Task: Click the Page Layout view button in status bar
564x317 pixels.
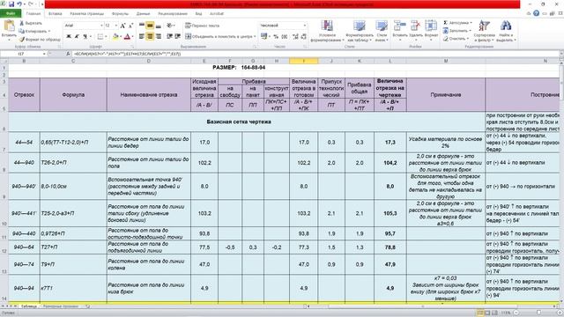Action: pos(487,313)
